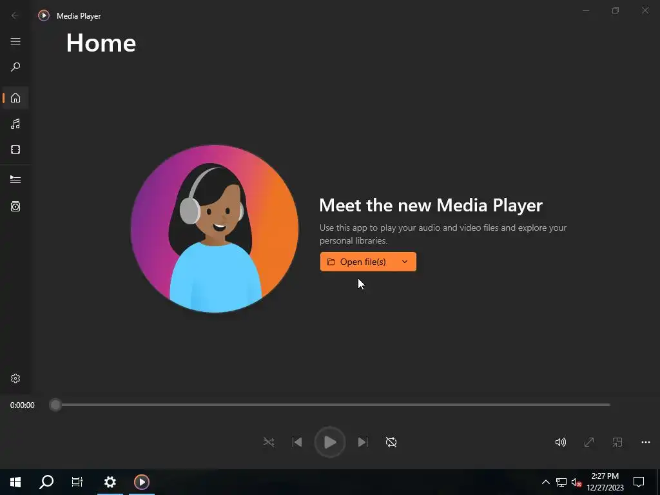Skip to previous track
The image size is (660, 495).
coord(297,442)
